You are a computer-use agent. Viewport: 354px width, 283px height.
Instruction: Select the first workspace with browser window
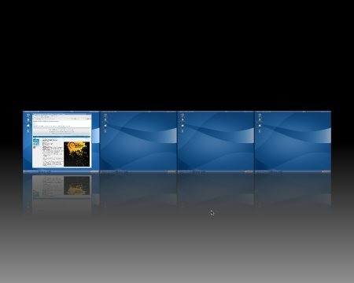click(x=61, y=142)
